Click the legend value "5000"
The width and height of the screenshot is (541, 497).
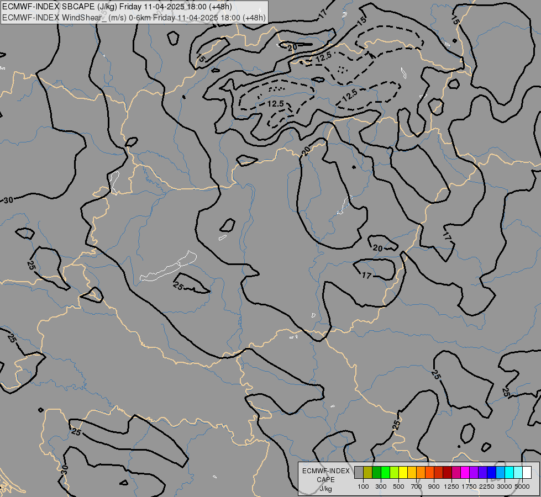[x=522, y=487]
